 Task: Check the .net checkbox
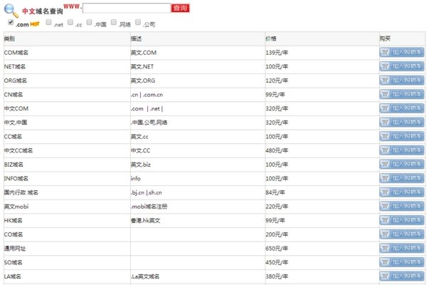[x=48, y=22]
